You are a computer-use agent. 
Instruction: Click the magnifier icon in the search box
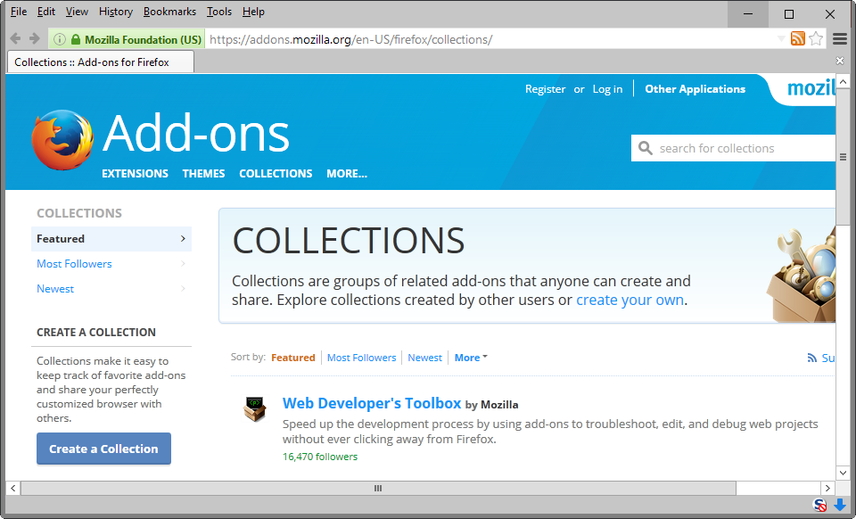coord(646,148)
